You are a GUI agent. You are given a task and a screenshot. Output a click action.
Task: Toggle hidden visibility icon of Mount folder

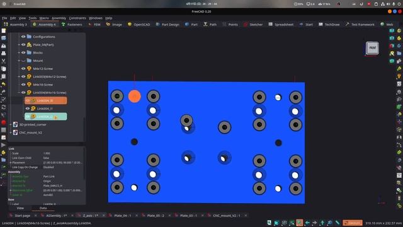[x=23, y=61]
